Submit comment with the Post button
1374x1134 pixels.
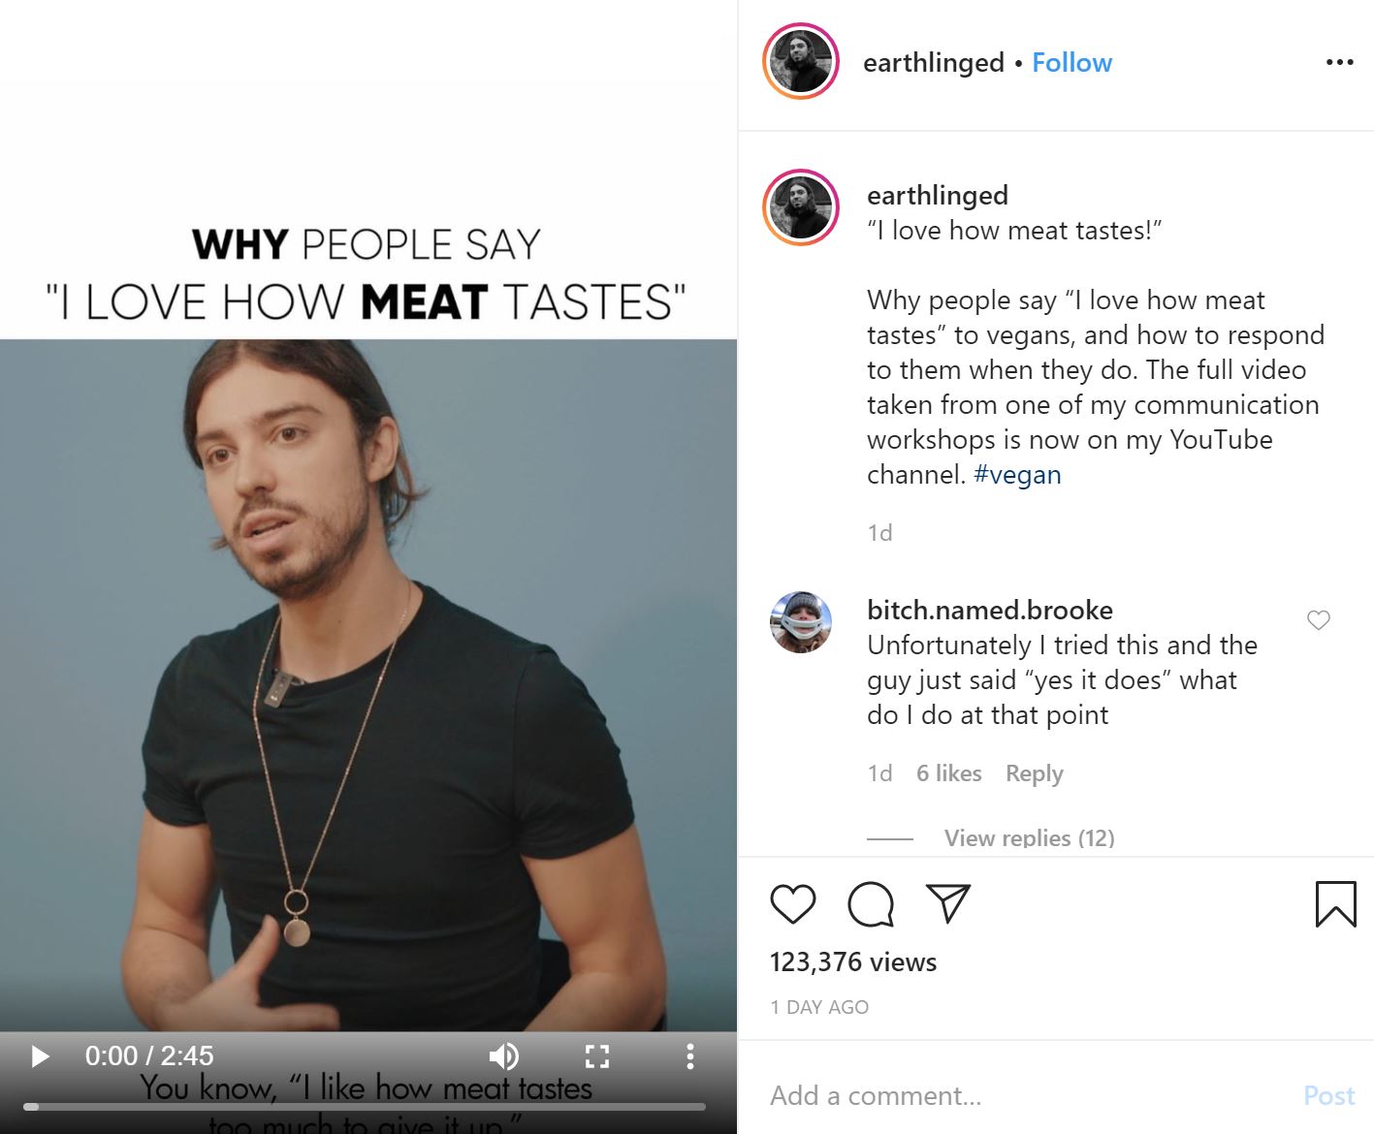pos(1328,1095)
